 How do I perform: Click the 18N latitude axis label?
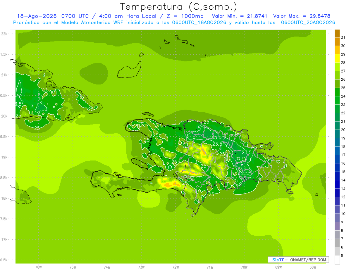click(5, 198)
